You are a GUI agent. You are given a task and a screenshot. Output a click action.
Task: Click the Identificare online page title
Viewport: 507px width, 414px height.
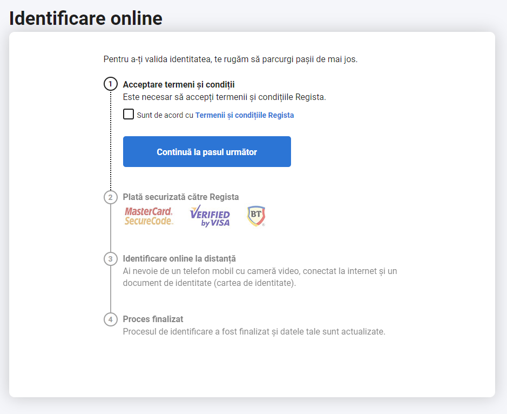tap(86, 18)
